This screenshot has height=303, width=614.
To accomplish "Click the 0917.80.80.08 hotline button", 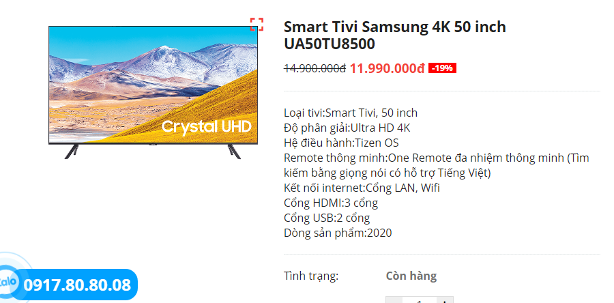I will point(76,285).
